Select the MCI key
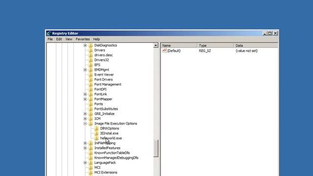This screenshot has width=313, height=176. pyautogui.click(x=97, y=168)
